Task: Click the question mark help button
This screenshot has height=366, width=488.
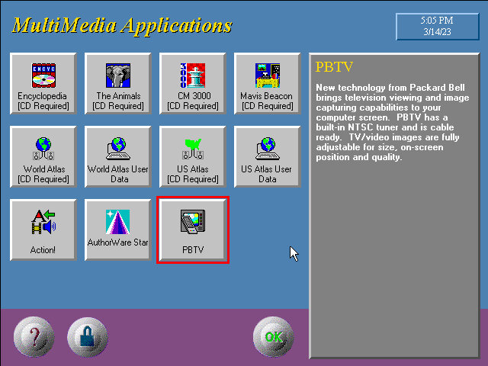Action: tap(34, 336)
